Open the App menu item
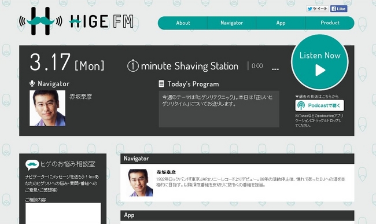The image size is (376, 224). 281,23
